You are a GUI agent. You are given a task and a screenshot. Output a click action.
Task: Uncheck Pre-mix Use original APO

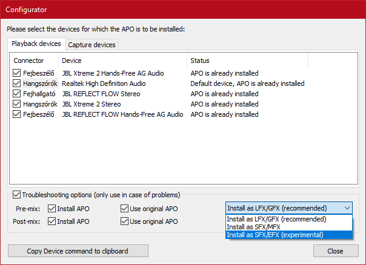point(125,209)
